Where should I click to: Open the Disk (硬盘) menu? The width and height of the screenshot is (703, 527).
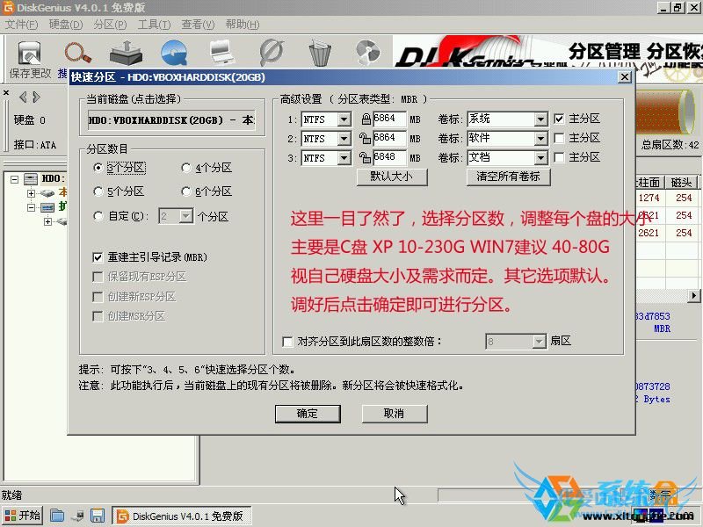coord(65,25)
